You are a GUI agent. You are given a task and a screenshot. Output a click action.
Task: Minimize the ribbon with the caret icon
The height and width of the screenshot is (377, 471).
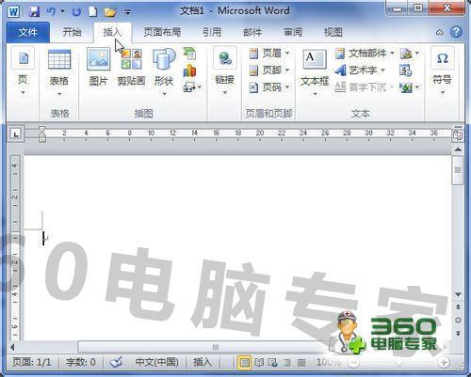(x=440, y=32)
